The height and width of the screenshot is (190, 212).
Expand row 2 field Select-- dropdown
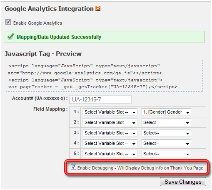click(x=166, y=122)
